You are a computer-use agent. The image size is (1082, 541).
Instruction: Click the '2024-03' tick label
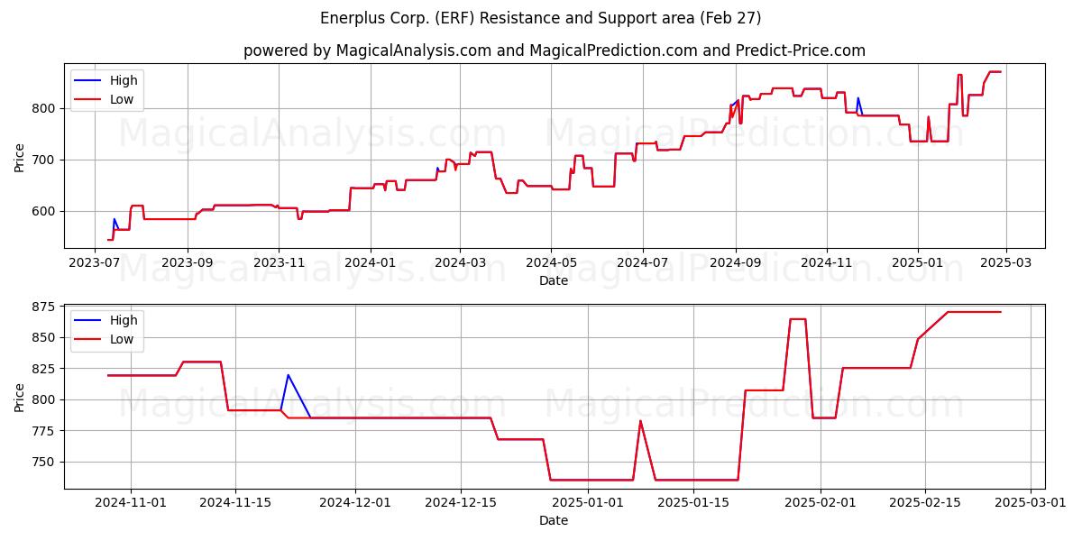[459, 263]
